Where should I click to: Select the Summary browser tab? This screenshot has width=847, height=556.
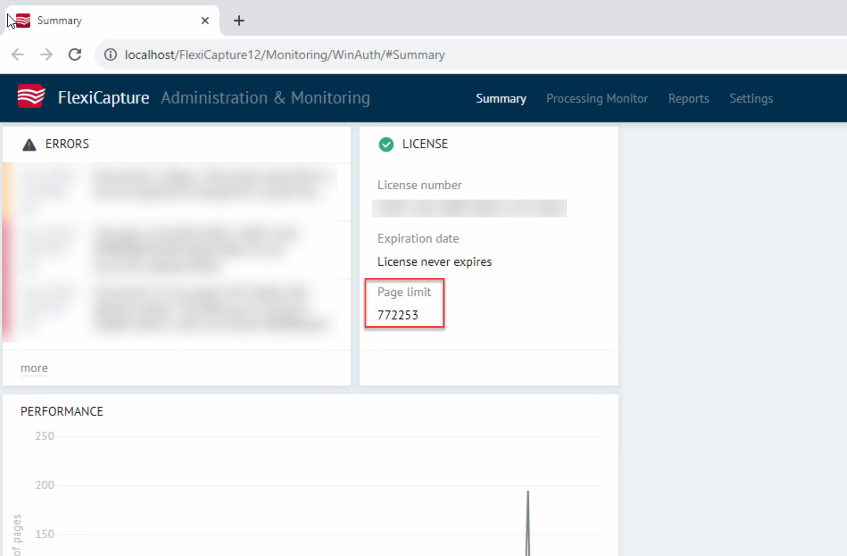tap(111, 21)
